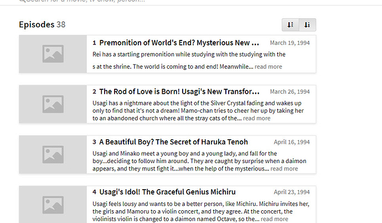Click read more on episode 1 summary

[x=268, y=67]
